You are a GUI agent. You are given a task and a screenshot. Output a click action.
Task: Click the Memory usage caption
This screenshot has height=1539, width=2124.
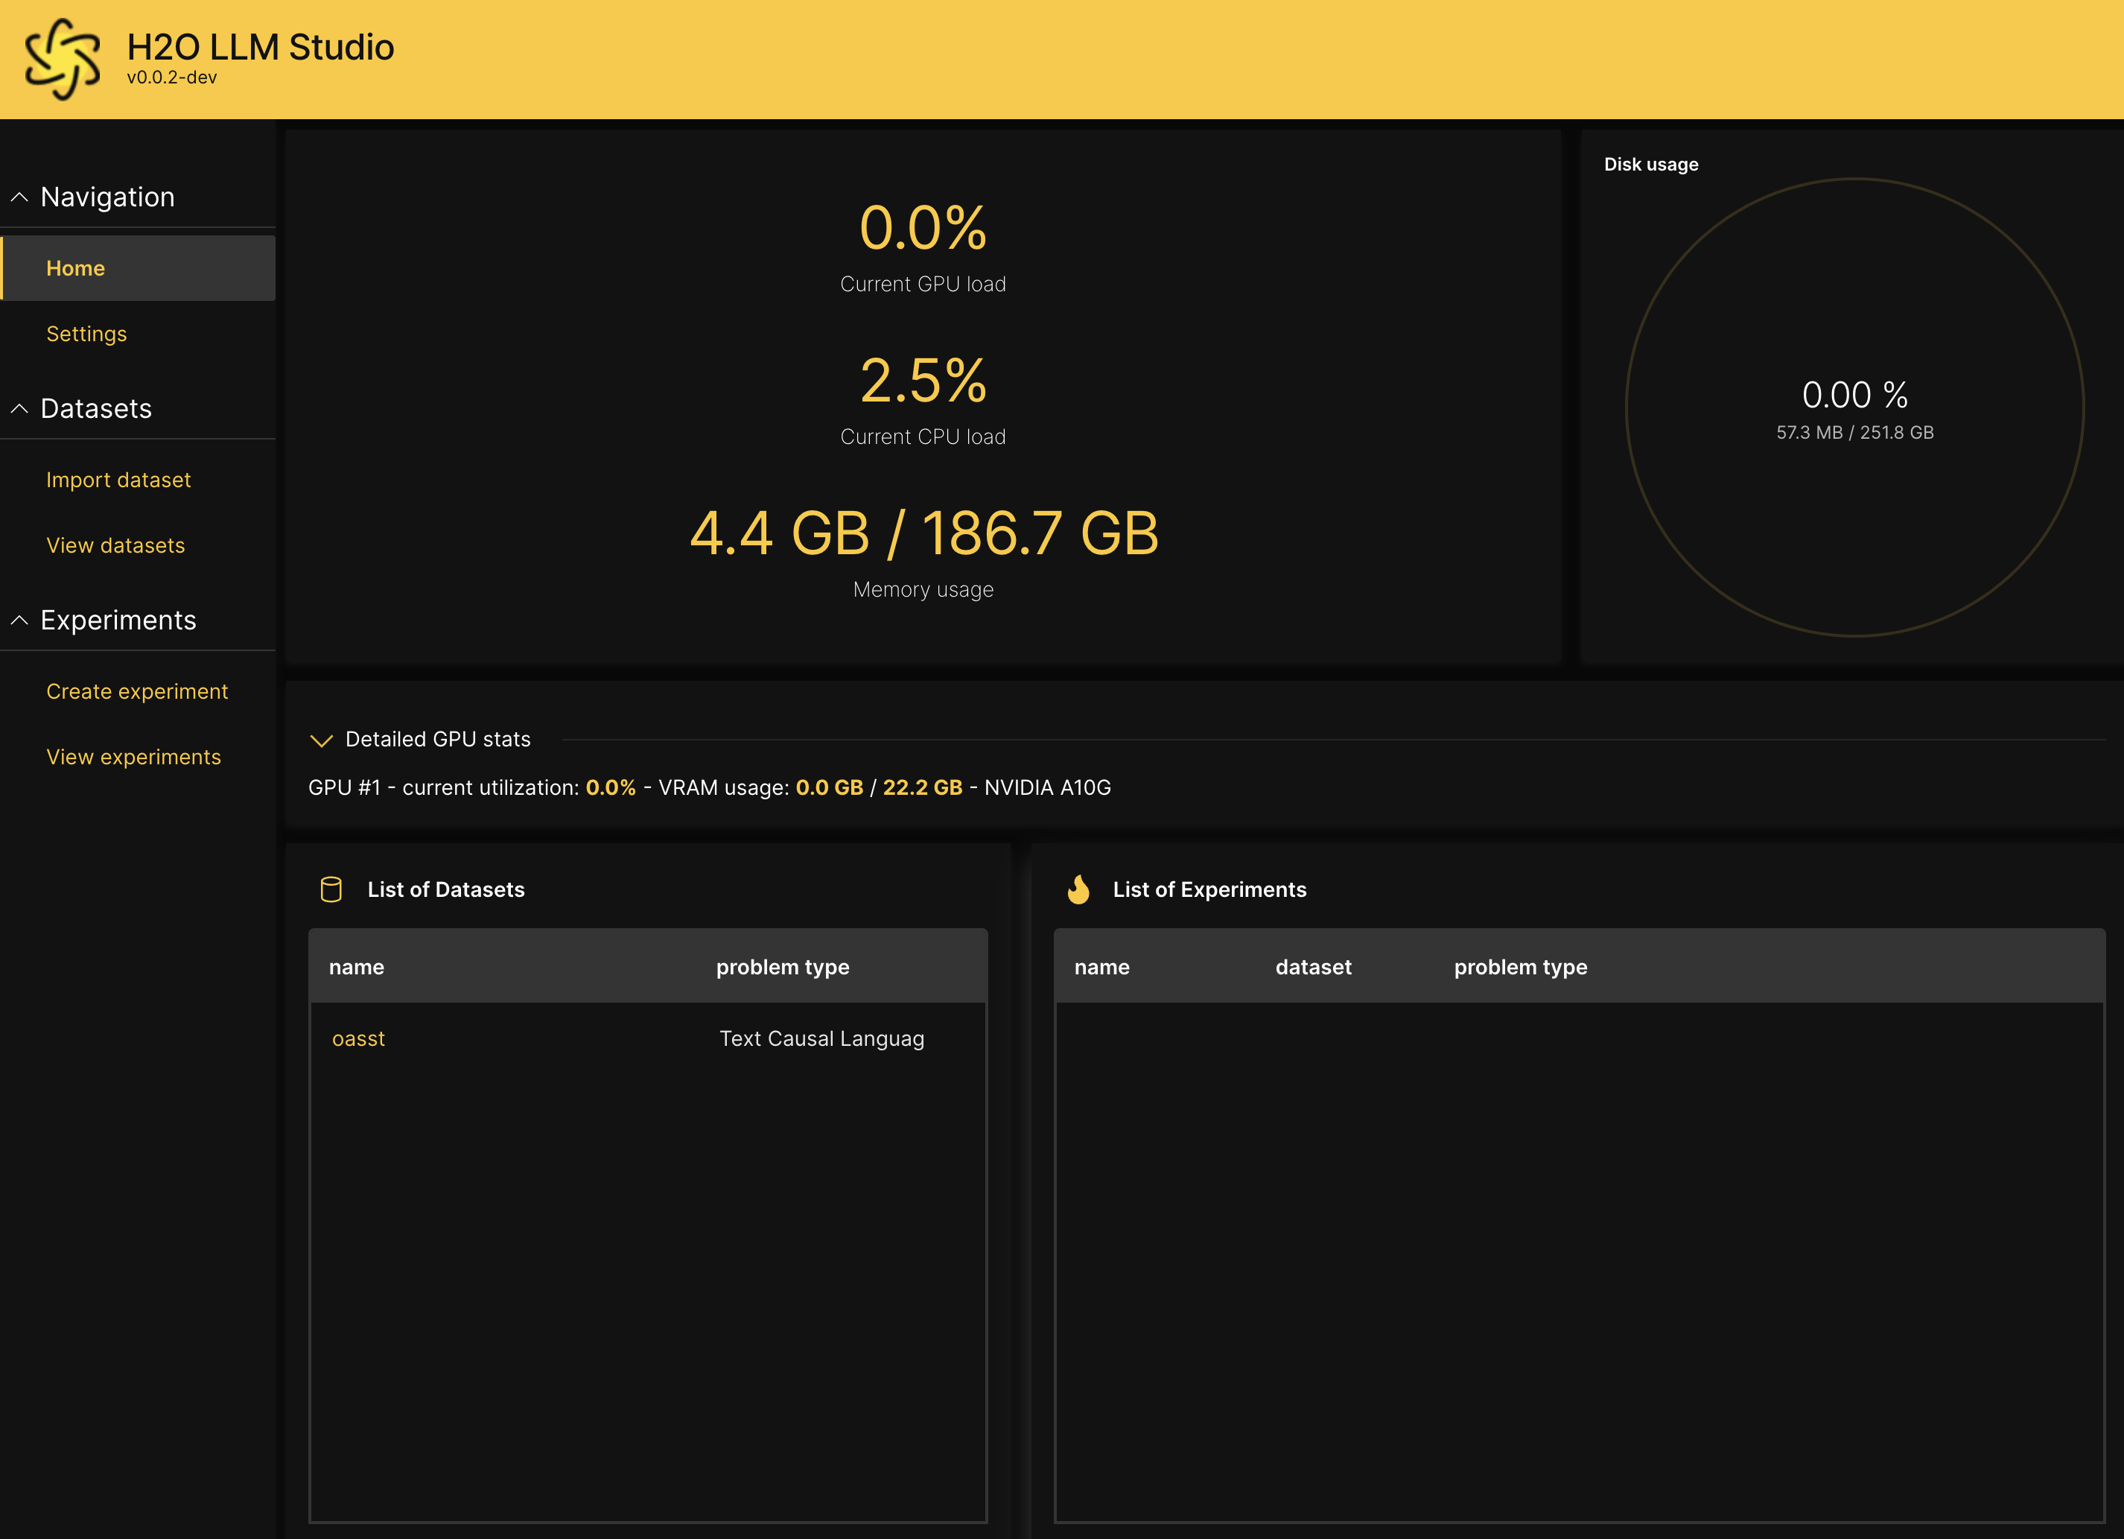click(923, 590)
